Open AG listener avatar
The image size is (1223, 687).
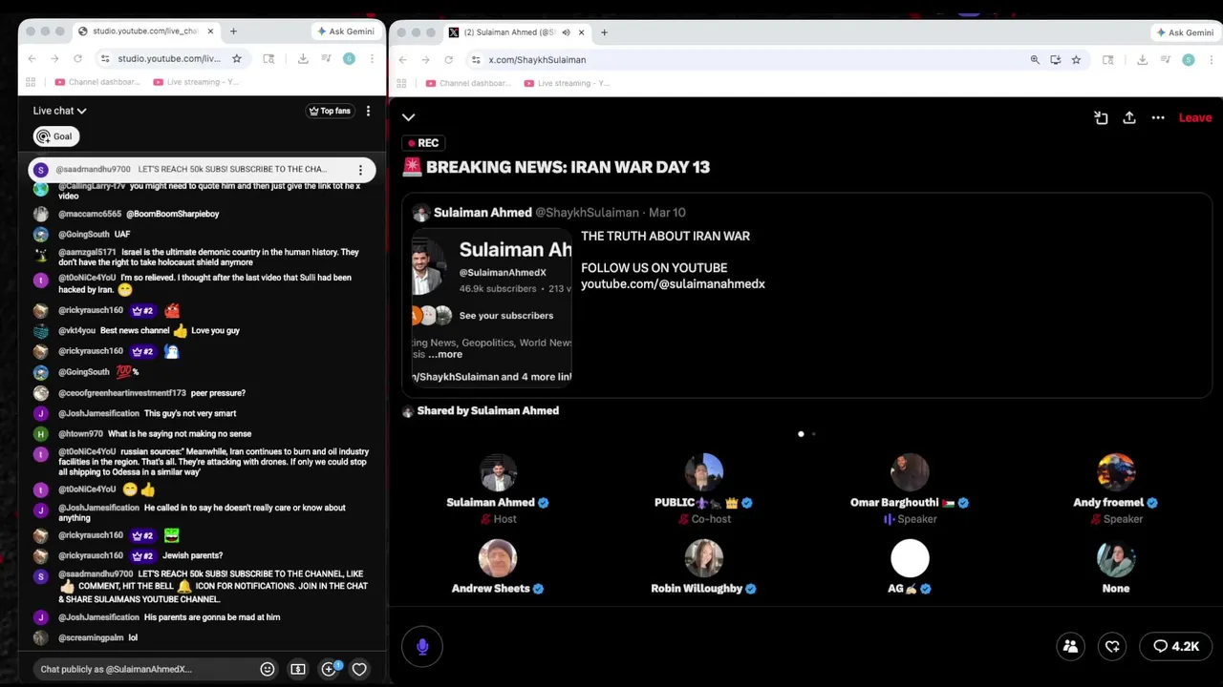(910, 558)
